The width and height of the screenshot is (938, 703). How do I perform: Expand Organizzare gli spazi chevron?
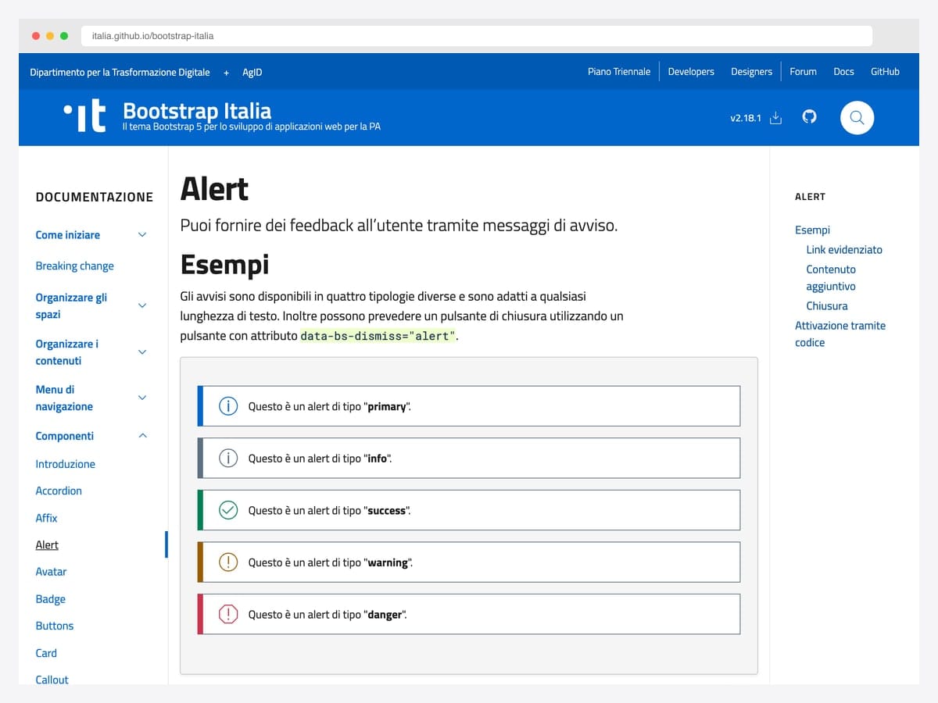pos(142,305)
